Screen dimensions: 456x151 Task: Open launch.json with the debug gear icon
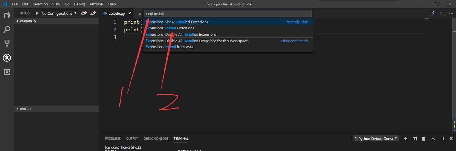[84, 13]
